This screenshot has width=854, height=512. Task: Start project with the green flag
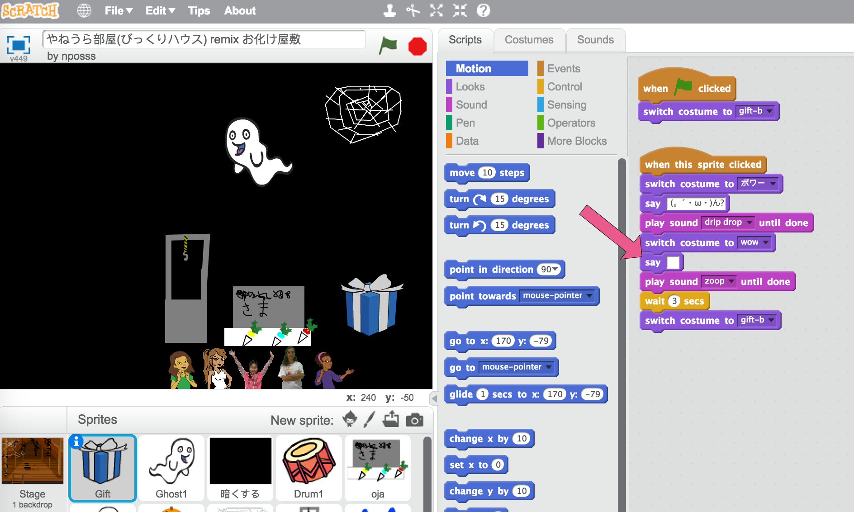[x=388, y=46]
